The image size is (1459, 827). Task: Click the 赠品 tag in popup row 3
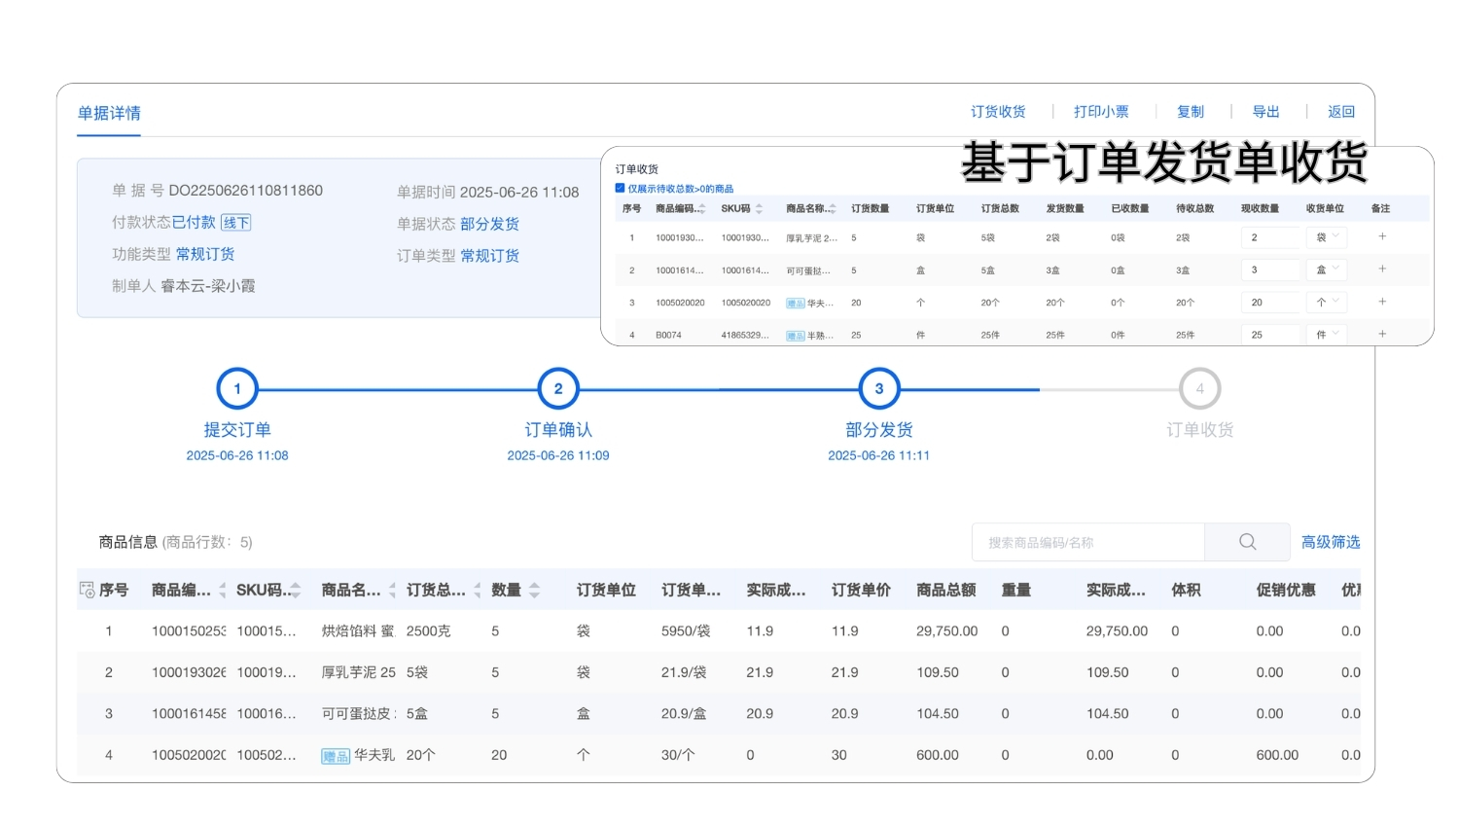coord(796,304)
